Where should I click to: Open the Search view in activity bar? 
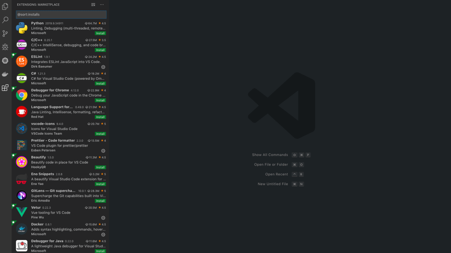point(5,20)
